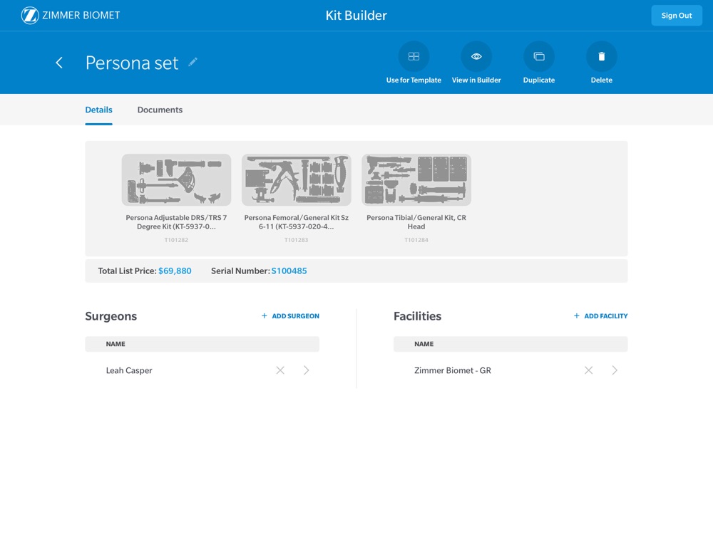Edit the Persona set name with pencil icon

(x=193, y=62)
